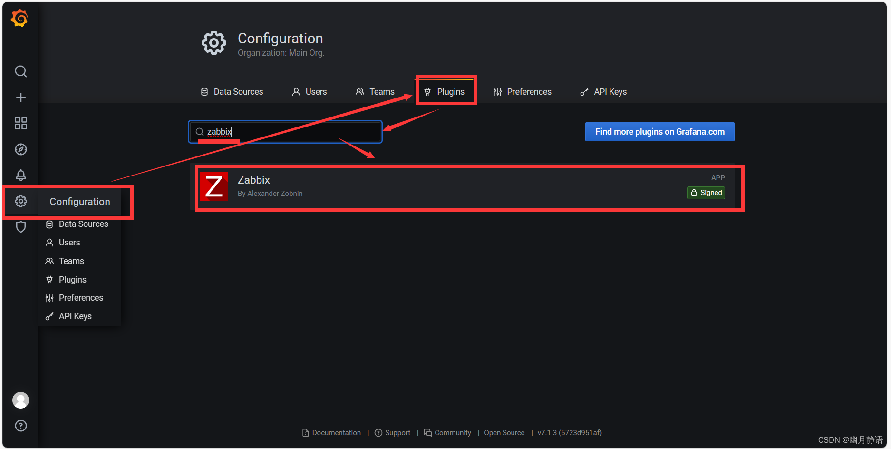Open the sidebar Search icon

[x=21, y=71]
